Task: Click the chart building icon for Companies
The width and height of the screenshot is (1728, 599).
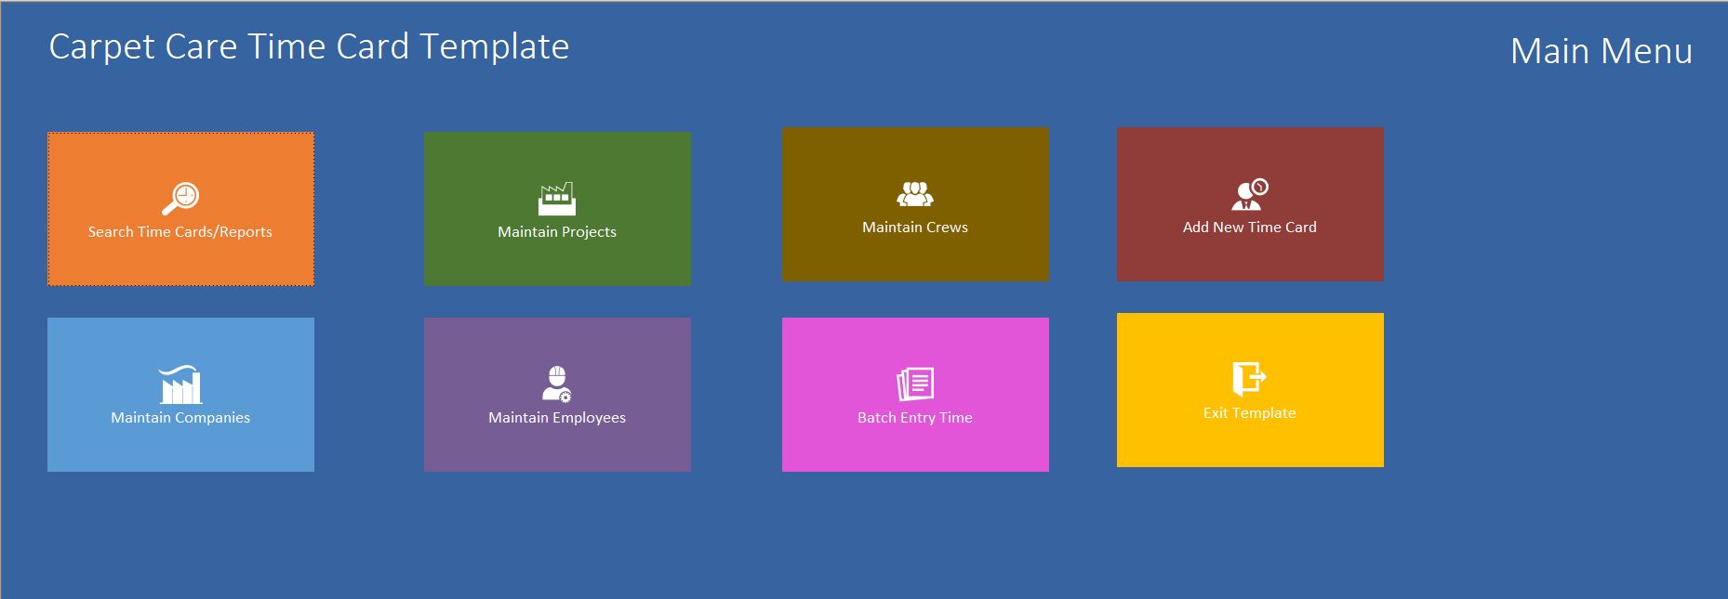Action: coord(180,384)
